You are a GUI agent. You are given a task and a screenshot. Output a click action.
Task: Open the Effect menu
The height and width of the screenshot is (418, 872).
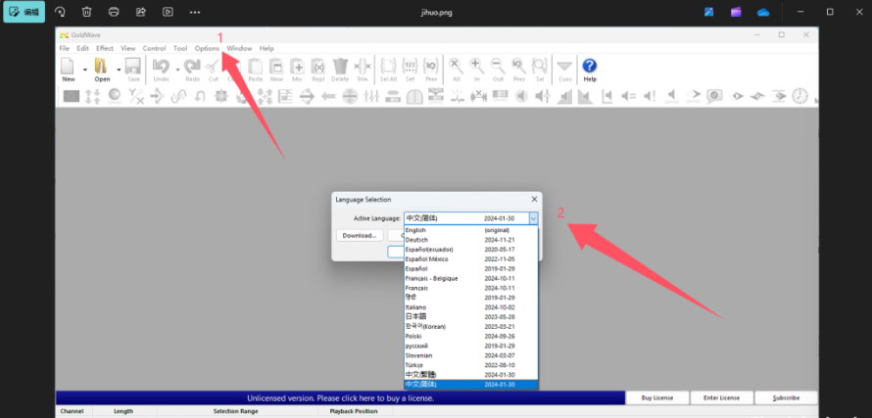[x=105, y=48]
